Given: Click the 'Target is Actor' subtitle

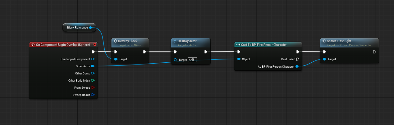Looking at the screenshot, I should [x=187, y=45].
